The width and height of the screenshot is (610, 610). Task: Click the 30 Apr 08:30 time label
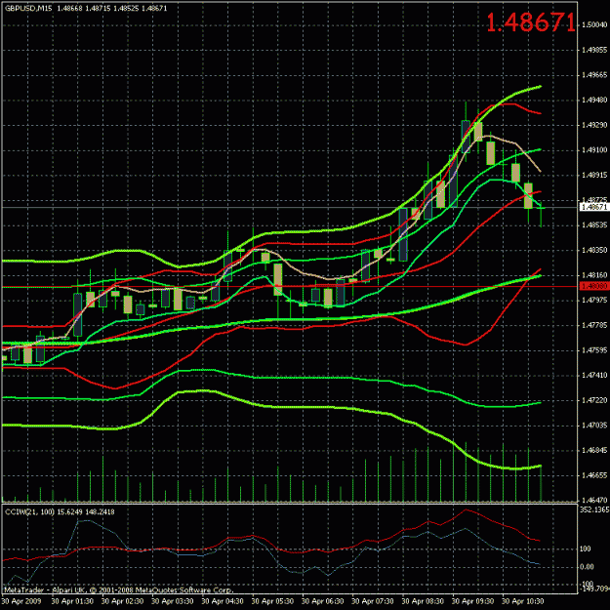[423, 601]
